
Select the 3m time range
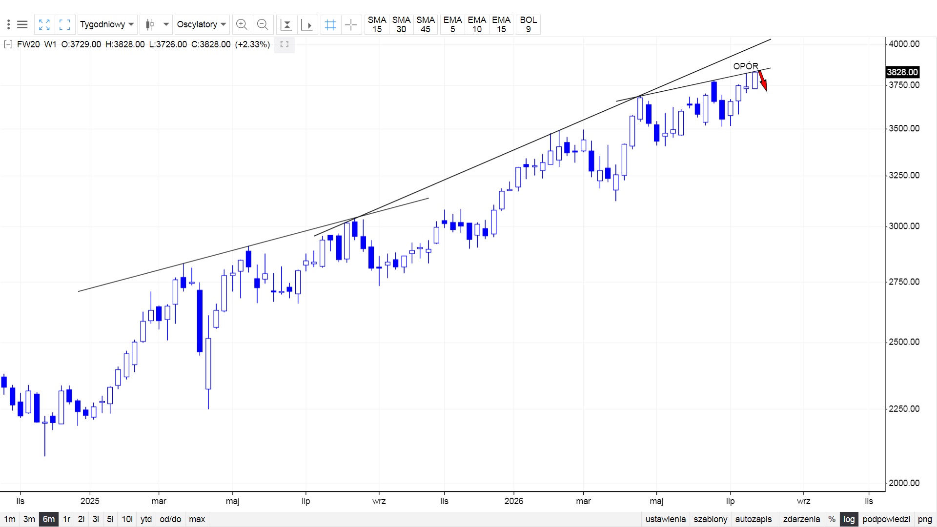[x=29, y=519]
